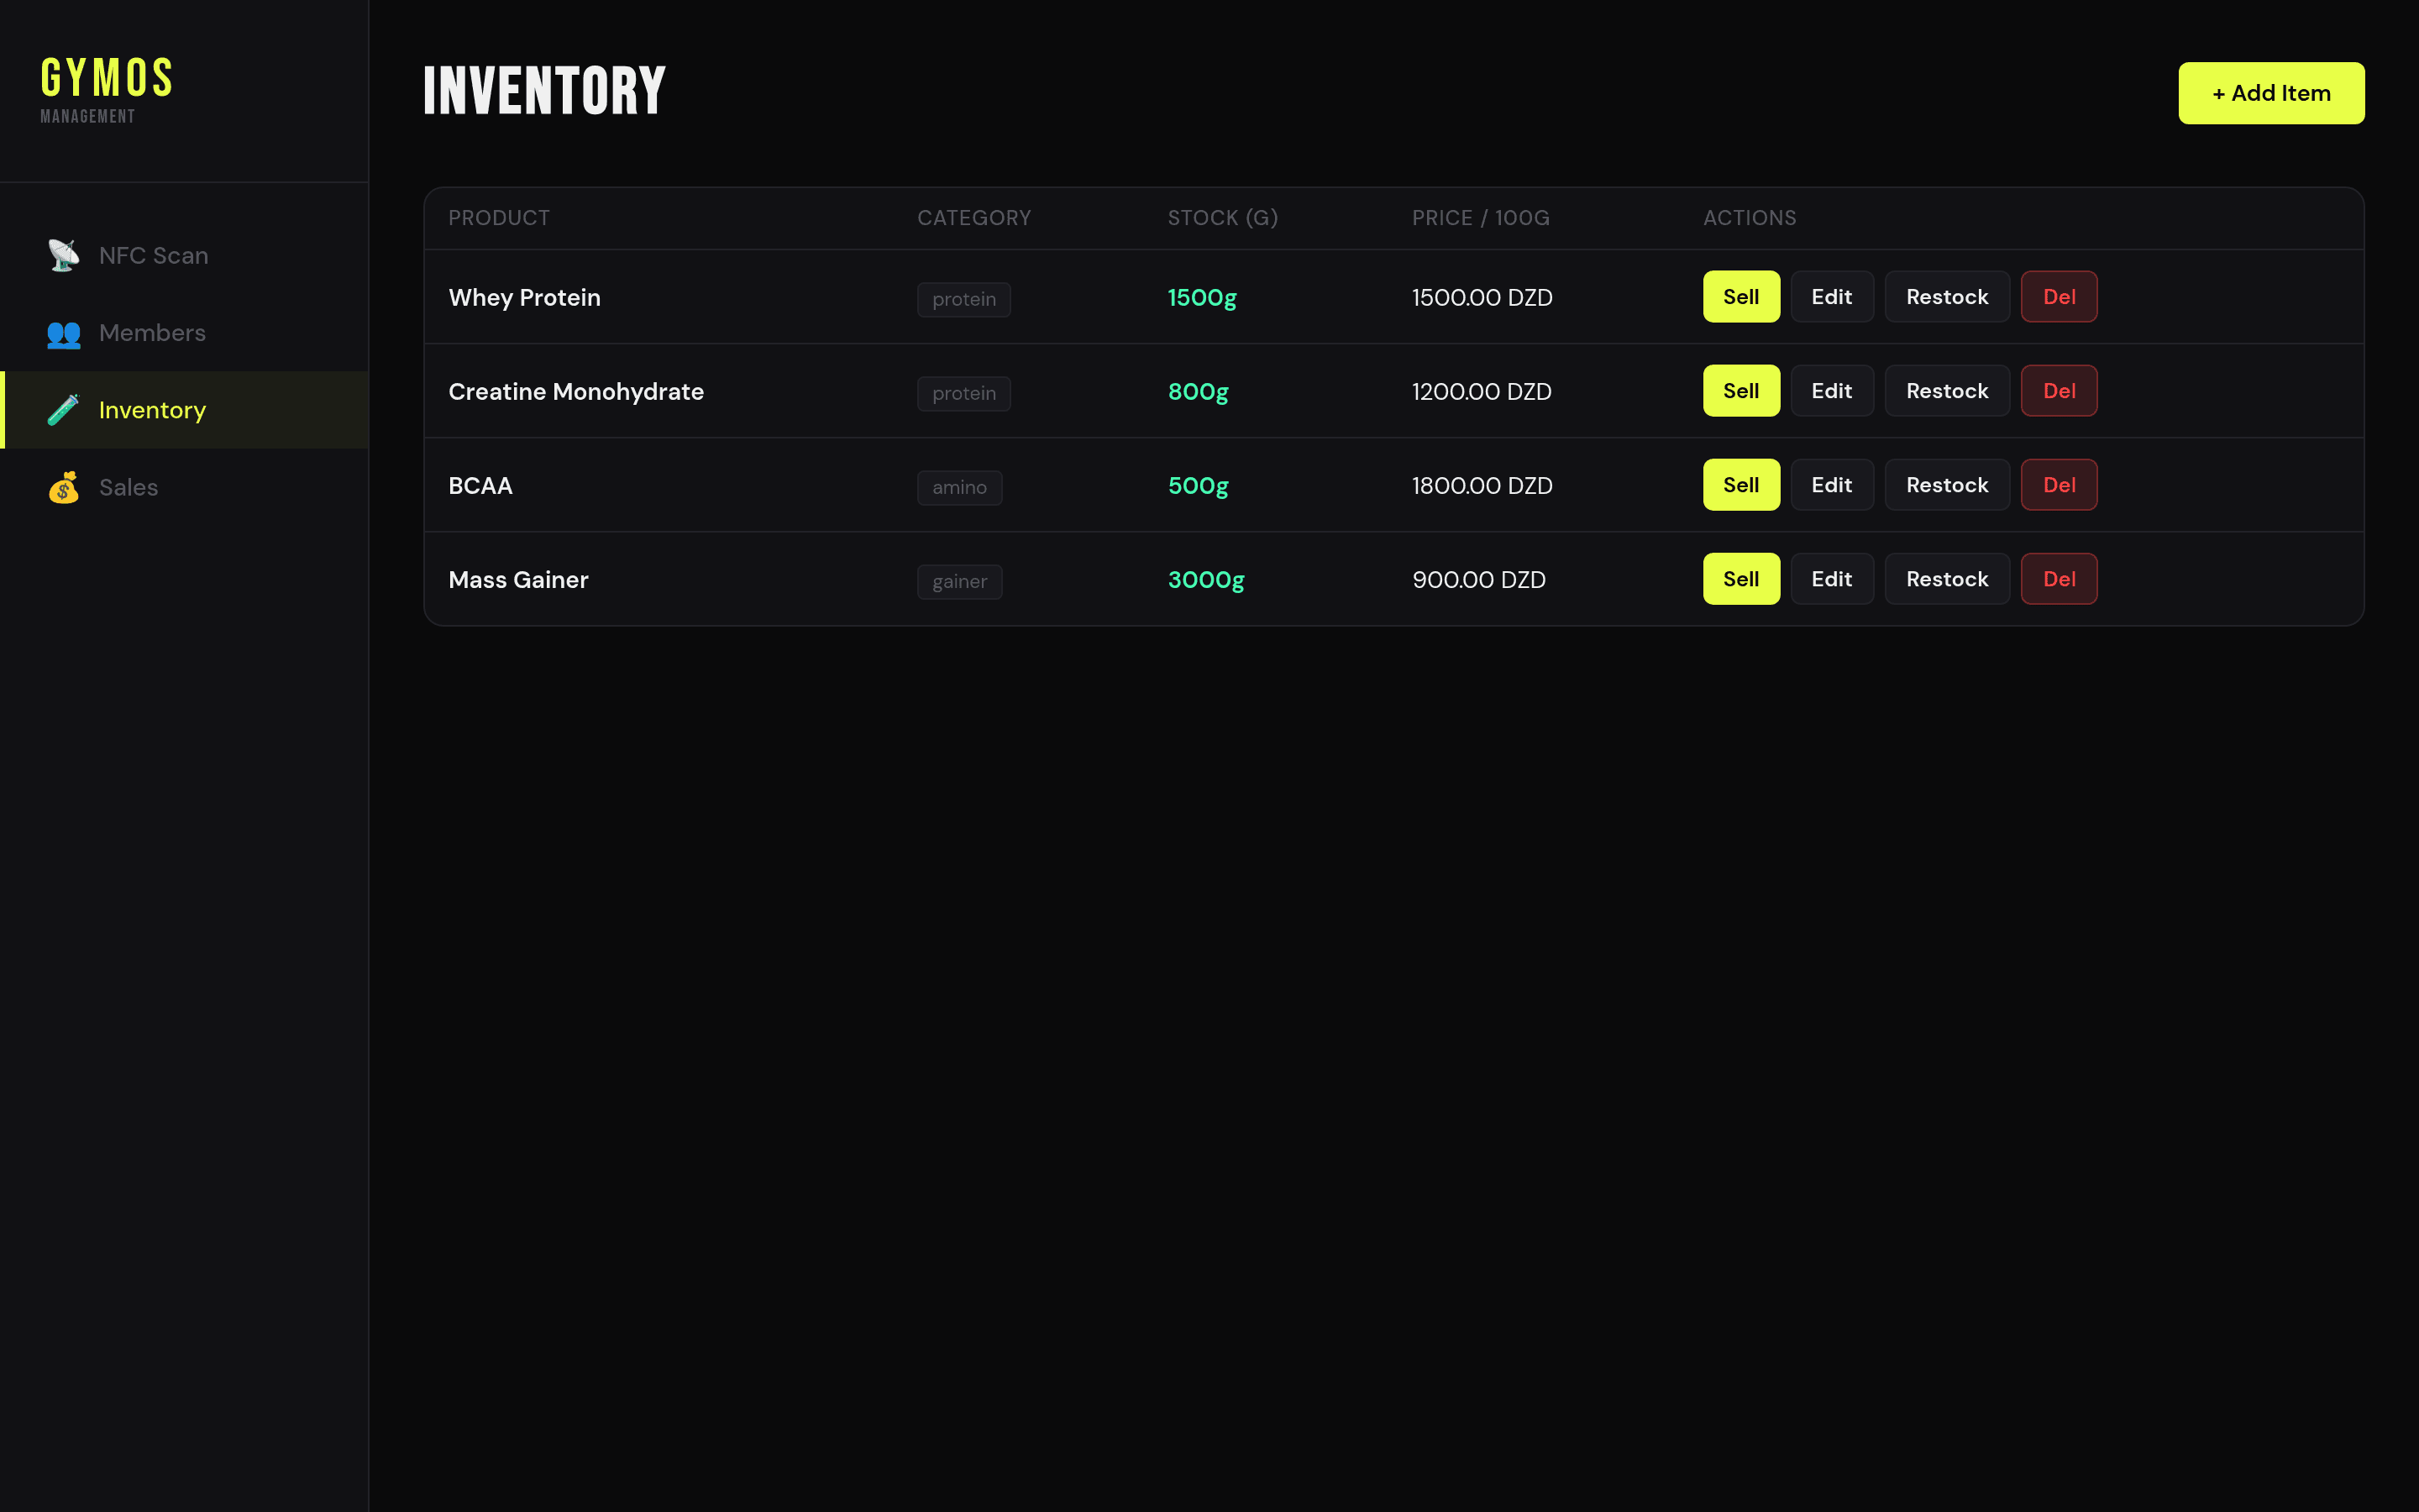This screenshot has width=2419, height=1512.
Task: Sell Whey Protein
Action: [x=1741, y=297]
